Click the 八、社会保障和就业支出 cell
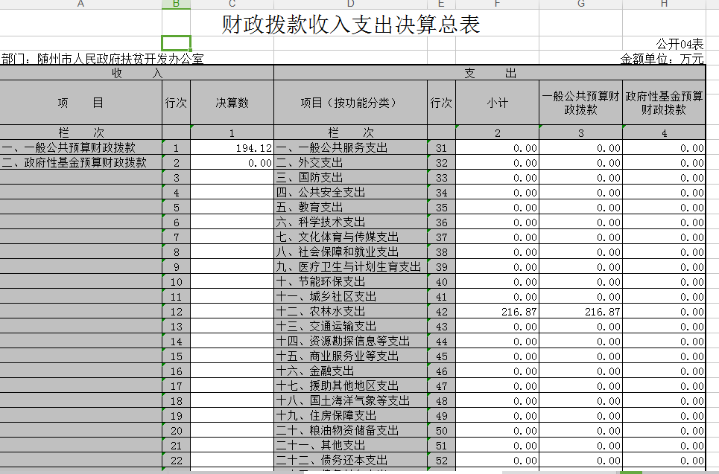 350,252
